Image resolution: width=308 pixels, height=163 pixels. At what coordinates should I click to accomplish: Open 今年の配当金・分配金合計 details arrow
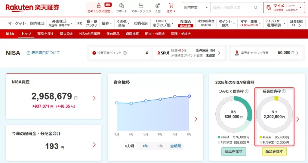[x=94, y=145]
